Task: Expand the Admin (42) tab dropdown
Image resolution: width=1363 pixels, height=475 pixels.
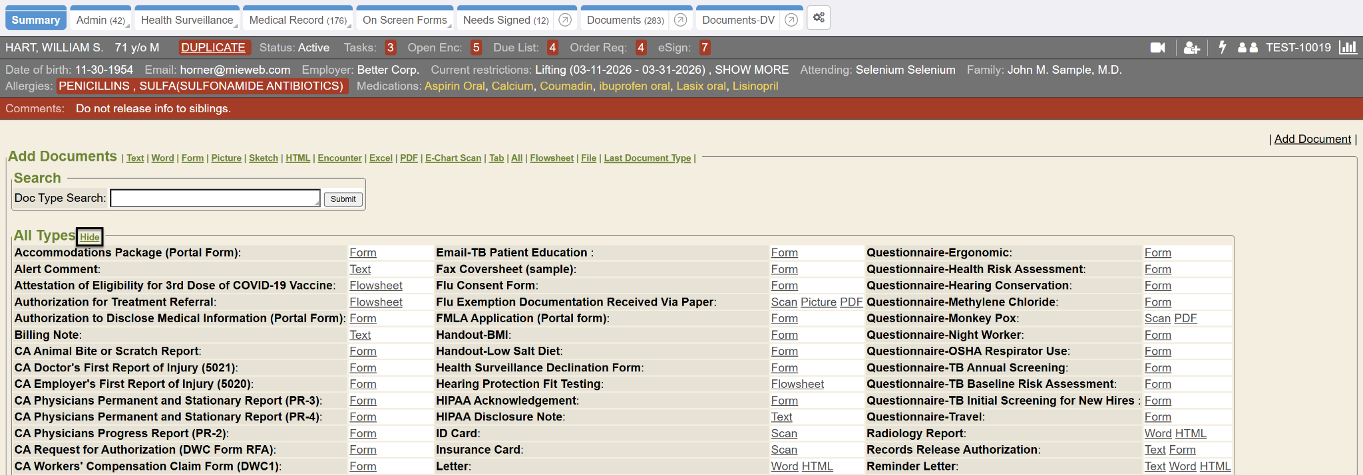Action: click(100, 20)
